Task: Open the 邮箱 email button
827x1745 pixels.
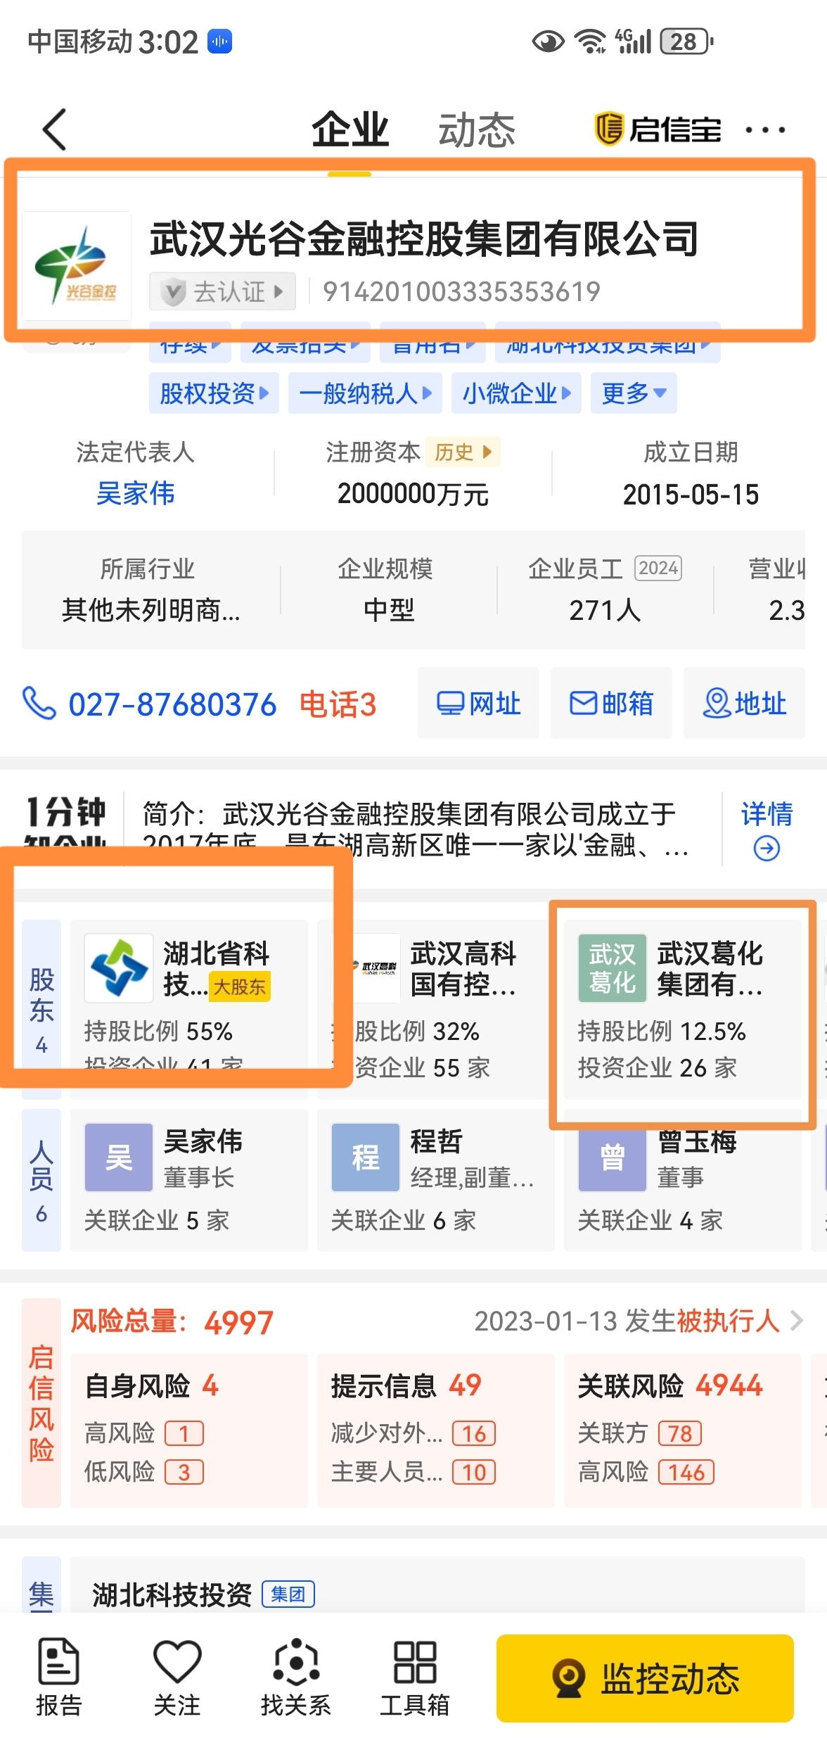Action: (611, 703)
